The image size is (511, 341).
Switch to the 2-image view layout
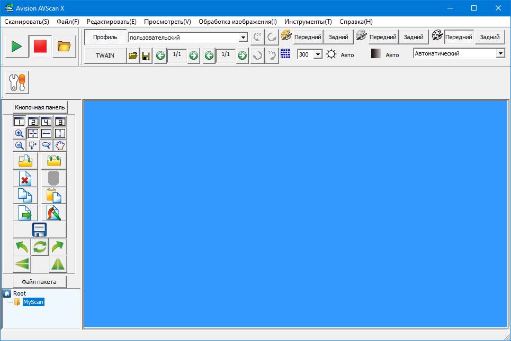point(33,122)
